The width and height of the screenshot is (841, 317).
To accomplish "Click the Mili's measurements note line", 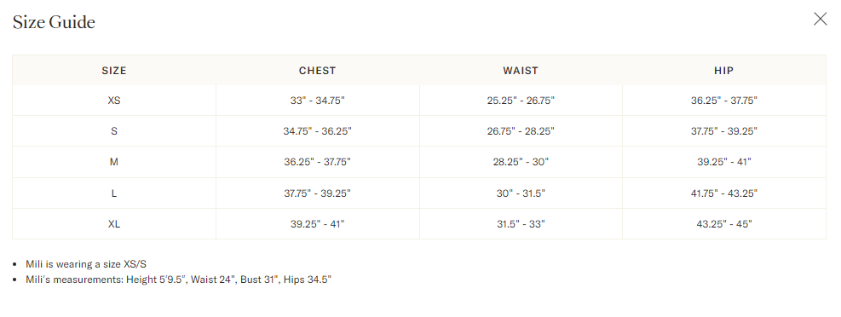I will pyautogui.click(x=179, y=280).
